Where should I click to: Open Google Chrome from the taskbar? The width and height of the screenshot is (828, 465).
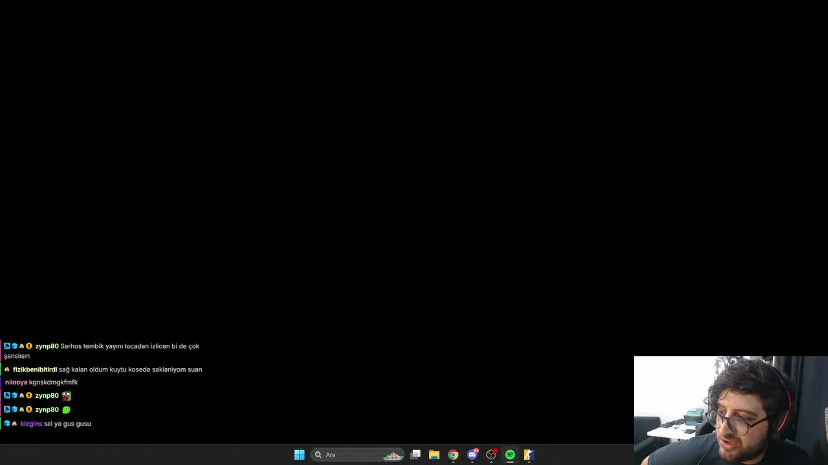[x=453, y=455]
